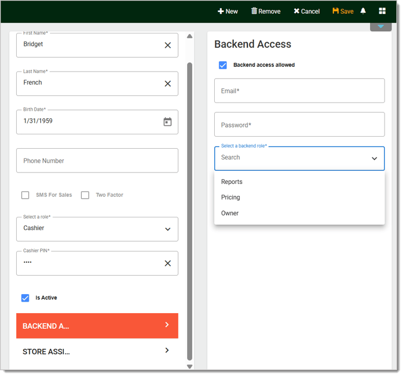Enable the Two Factor checkbox

(x=85, y=195)
